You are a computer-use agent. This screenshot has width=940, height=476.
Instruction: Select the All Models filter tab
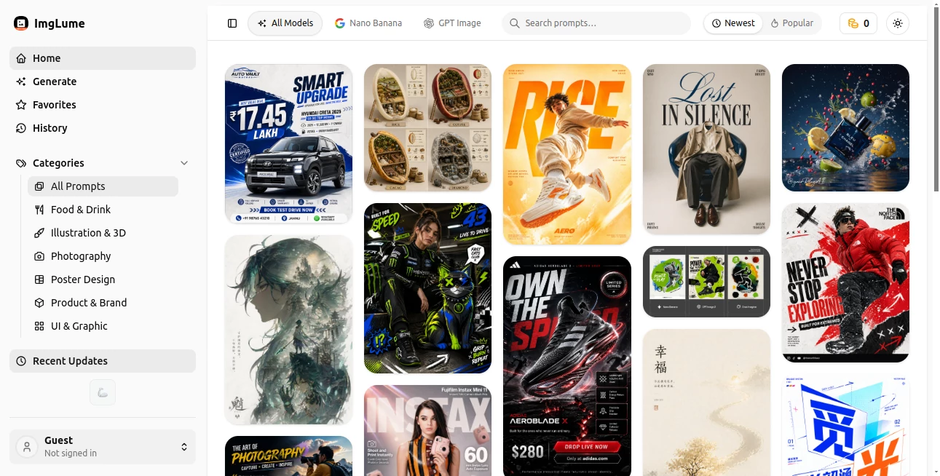click(x=285, y=23)
